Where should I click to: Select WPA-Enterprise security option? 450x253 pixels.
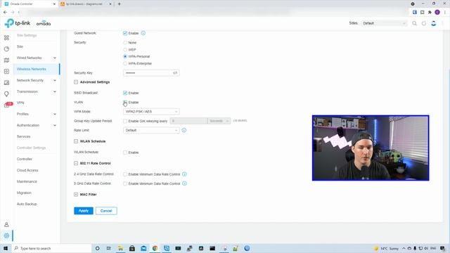[125, 63]
